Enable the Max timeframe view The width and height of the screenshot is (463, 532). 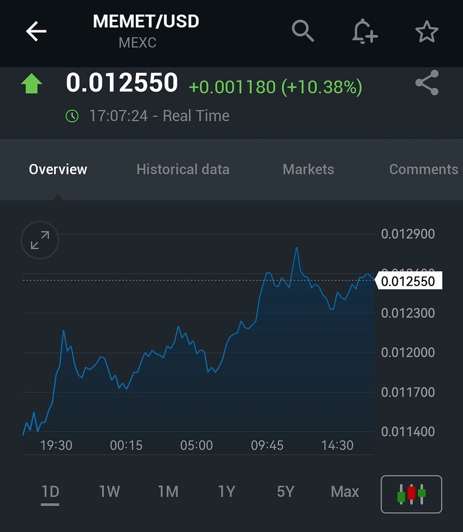(344, 491)
